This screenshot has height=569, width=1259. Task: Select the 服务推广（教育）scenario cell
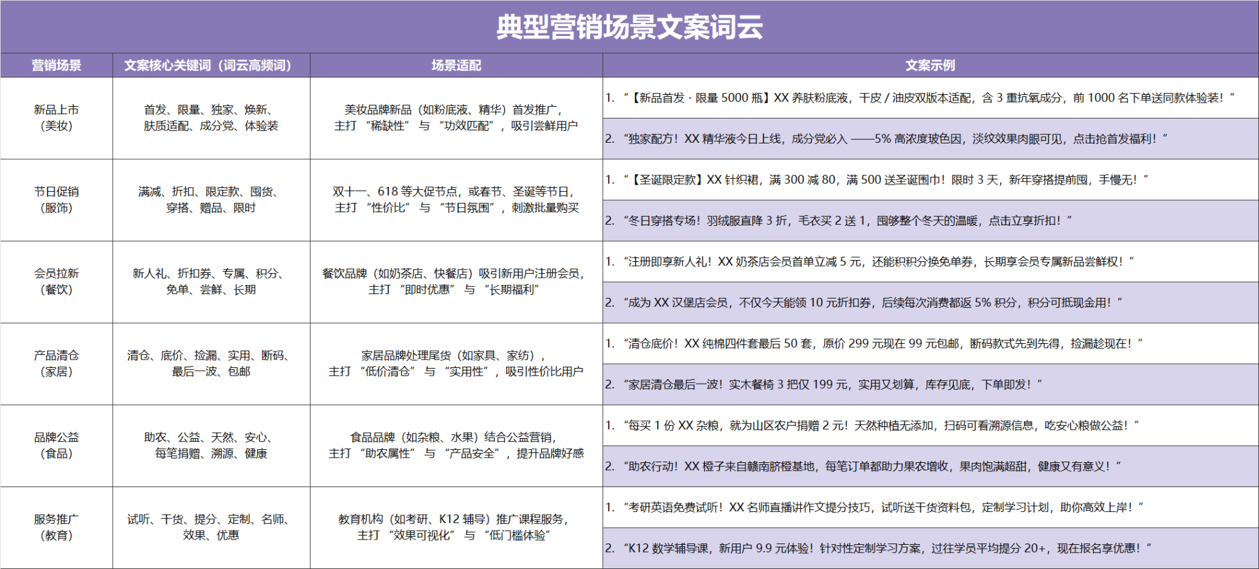(x=56, y=527)
